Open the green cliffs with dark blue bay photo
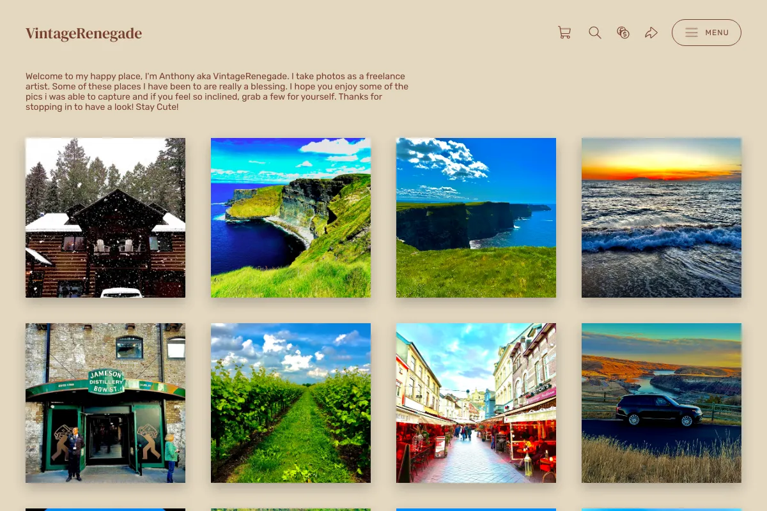Screen dimensions: 767x511 click(291, 218)
